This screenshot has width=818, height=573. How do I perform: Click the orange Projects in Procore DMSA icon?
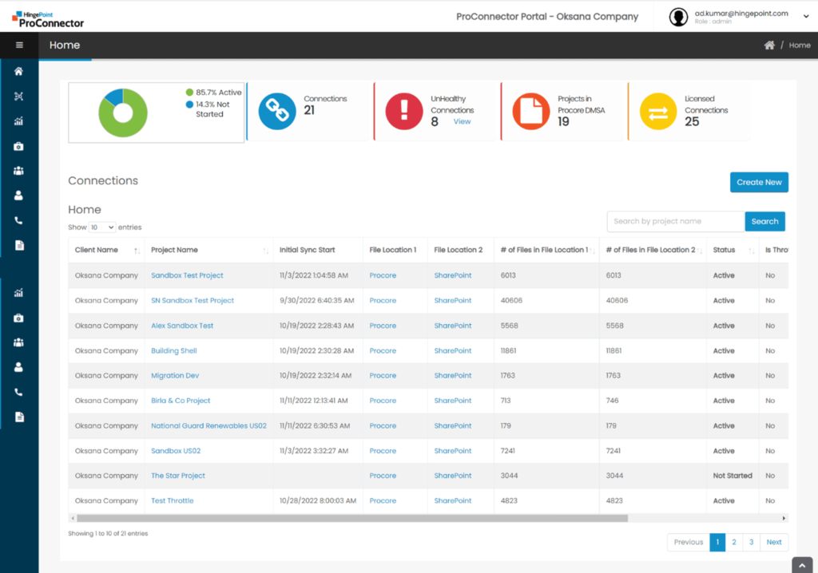tap(531, 112)
